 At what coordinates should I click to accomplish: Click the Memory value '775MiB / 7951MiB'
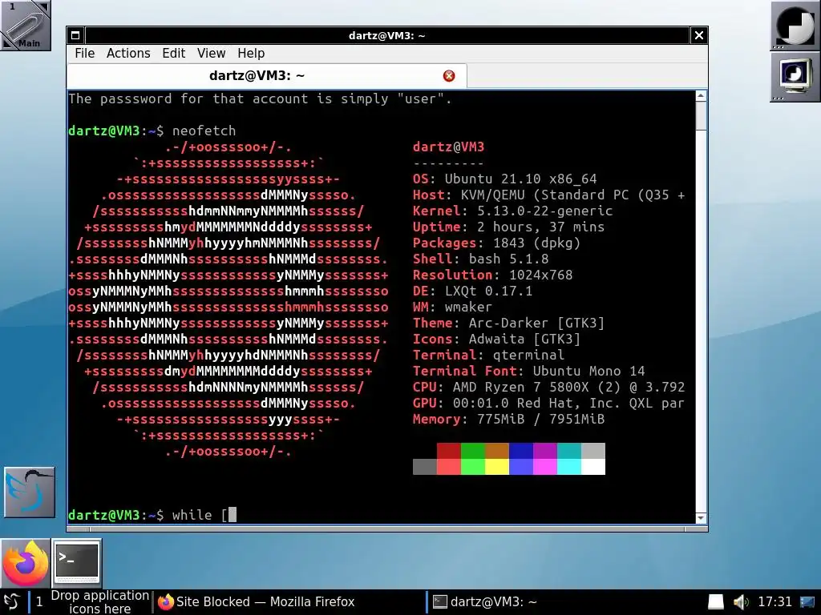[x=541, y=419]
